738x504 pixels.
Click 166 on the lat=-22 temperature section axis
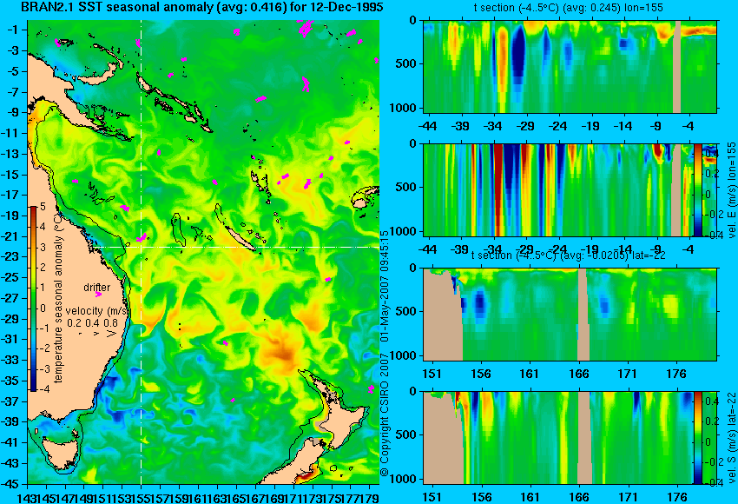click(578, 374)
